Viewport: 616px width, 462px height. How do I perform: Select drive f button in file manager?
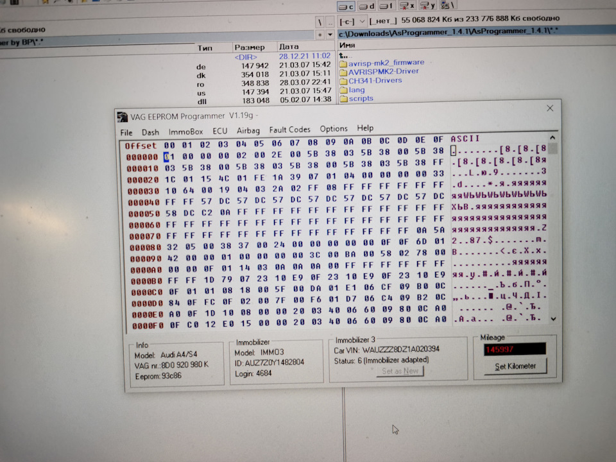pos(386,6)
